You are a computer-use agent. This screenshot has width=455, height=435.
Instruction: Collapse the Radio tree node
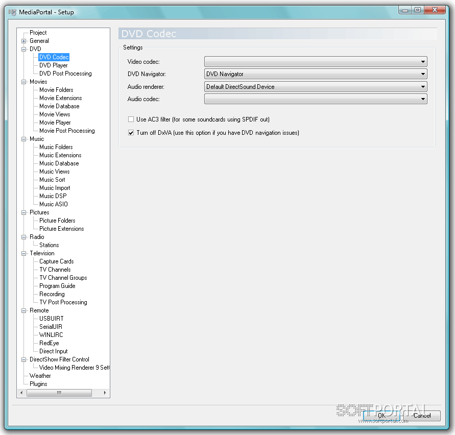coord(24,237)
